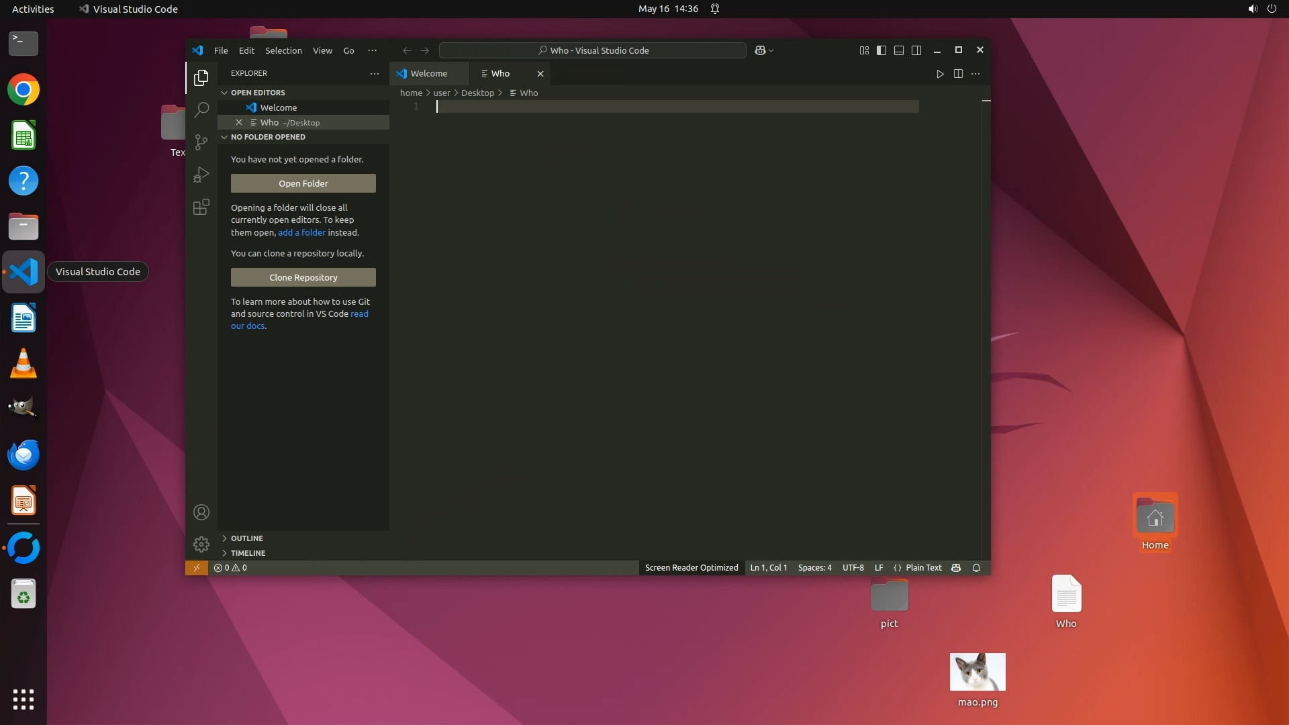Open the Source Control view
This screenshot has width=1289, height=725.
tap(201, 142)
